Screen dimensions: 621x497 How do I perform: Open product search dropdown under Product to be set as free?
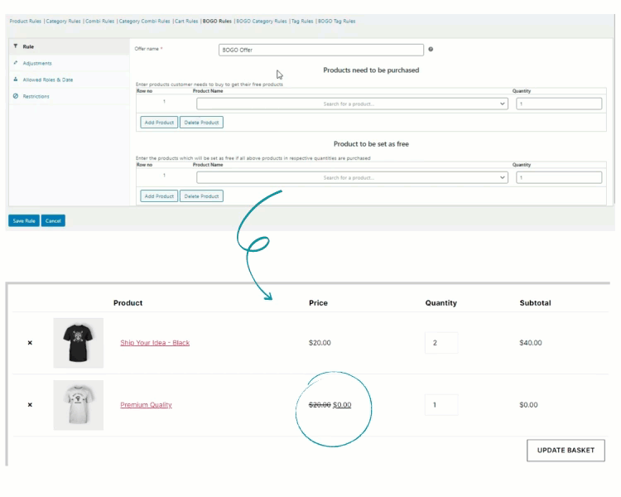point(352,177)
